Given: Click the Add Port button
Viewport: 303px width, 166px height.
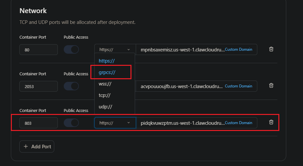Looking at the screenshot, I should pos(37,147).
